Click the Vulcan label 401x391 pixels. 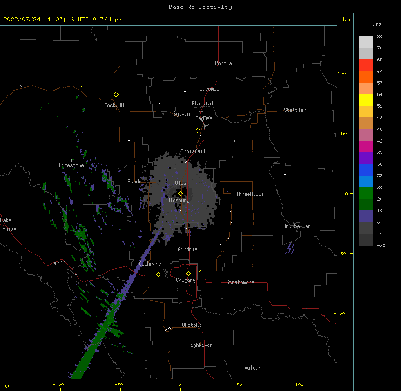(253, 368)
